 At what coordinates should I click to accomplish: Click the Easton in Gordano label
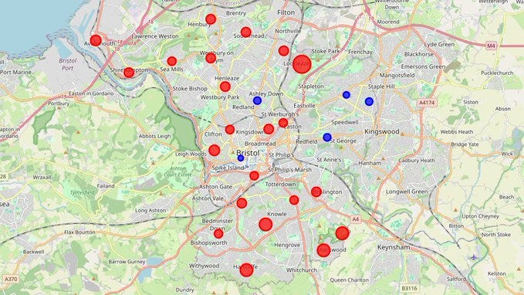[91, 93]
